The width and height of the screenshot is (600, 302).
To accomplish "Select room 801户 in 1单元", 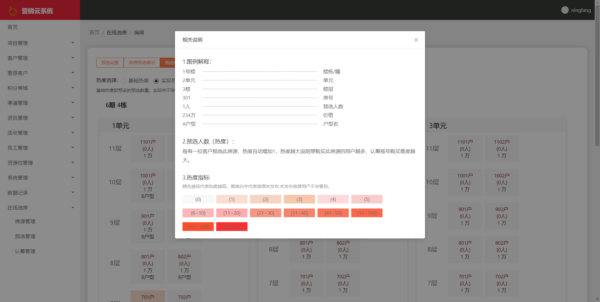I will (148, 267).
